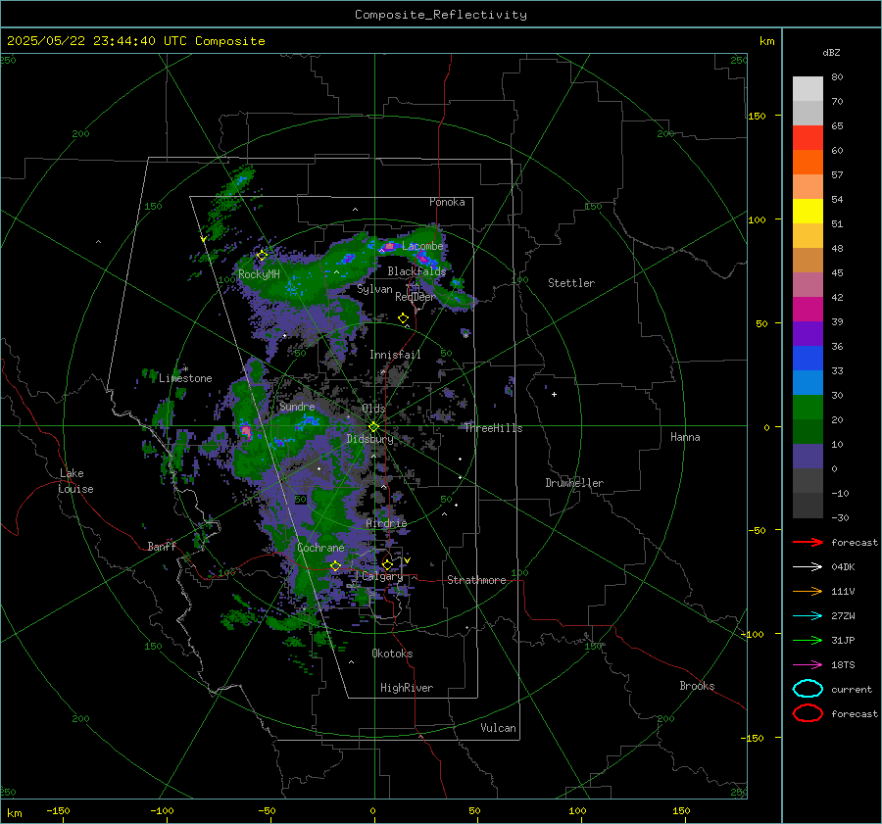882x824 pixels.
Task: Select the orange 111V arrow icon
Action: 808,591
